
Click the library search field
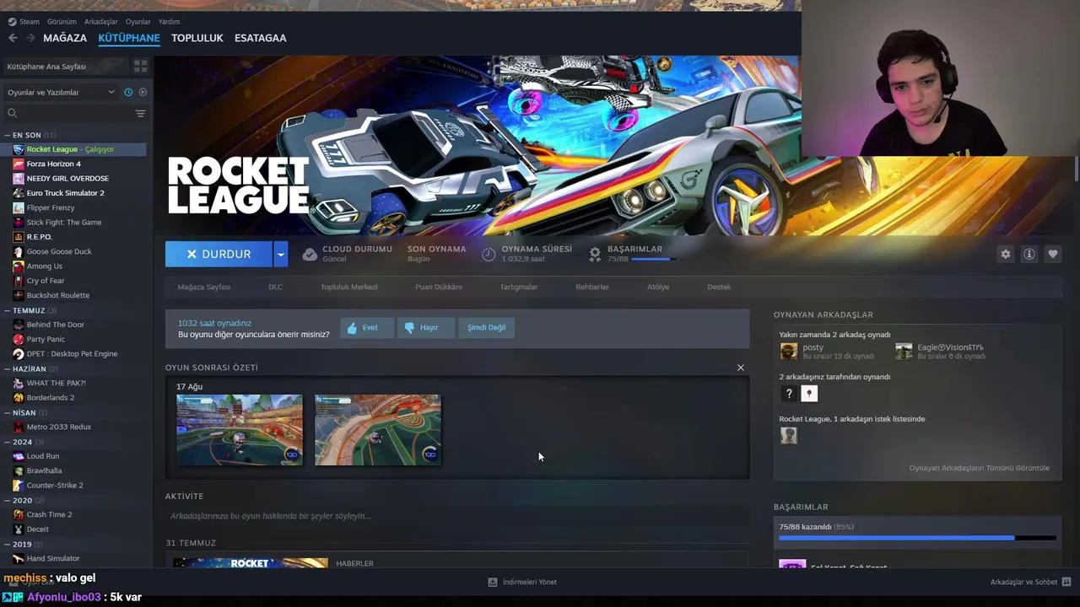(x=76, y=113)
